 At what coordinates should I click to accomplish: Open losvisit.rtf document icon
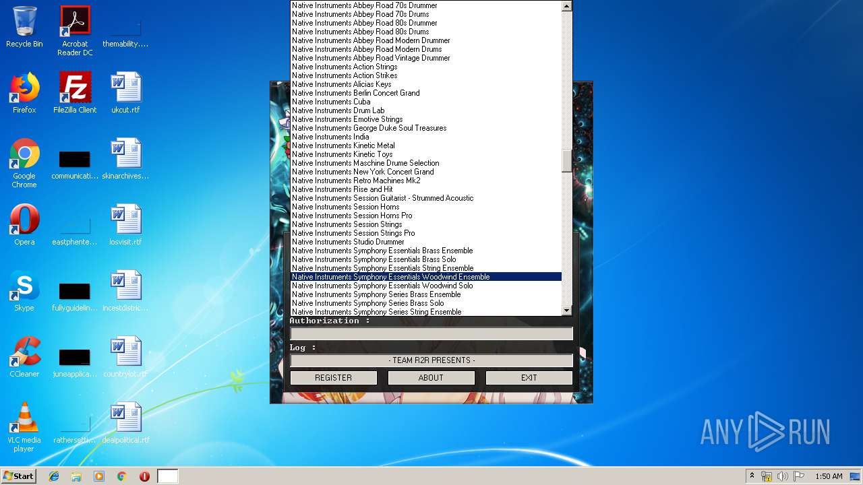[x=125, y=225]
